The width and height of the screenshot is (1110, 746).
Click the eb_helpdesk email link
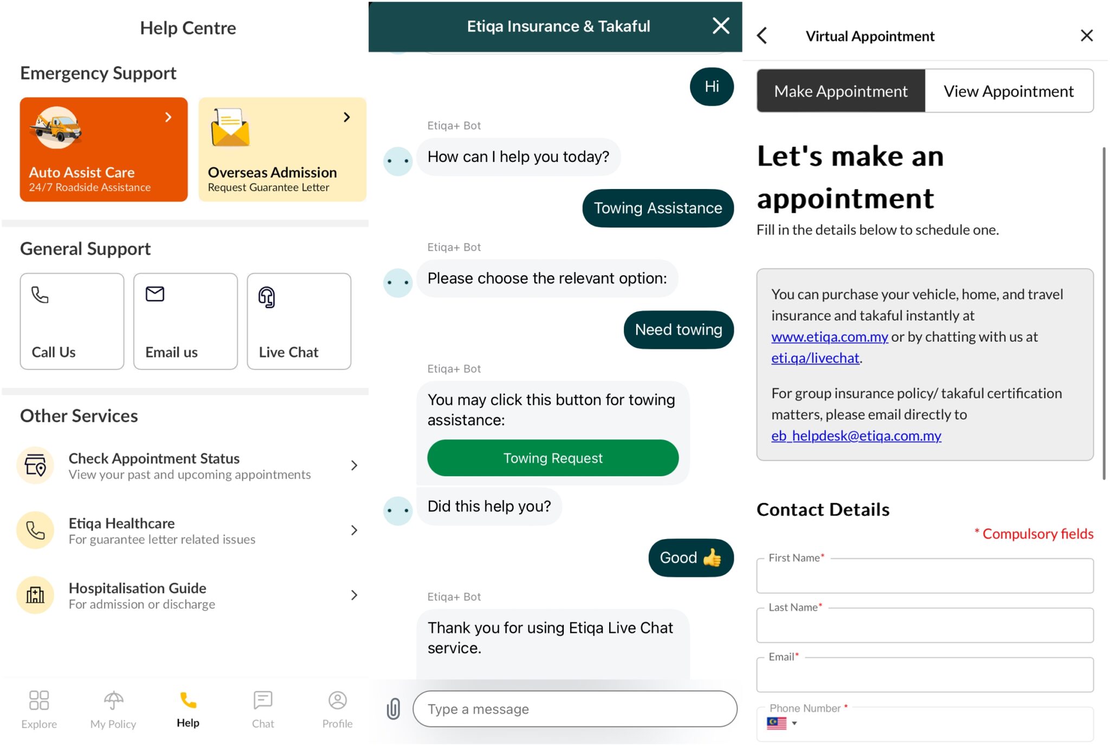pos(856,436)
